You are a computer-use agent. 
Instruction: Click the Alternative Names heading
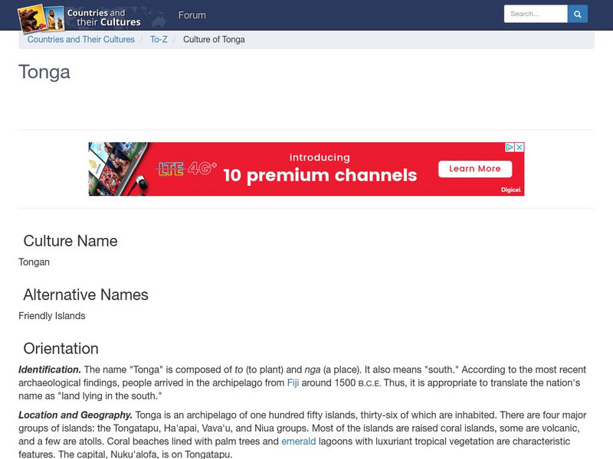[x=86, y=295]
